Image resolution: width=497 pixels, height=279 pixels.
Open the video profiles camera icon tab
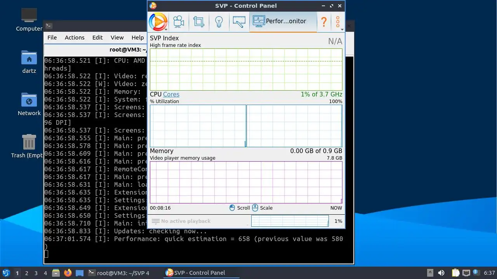coord(179,22)
